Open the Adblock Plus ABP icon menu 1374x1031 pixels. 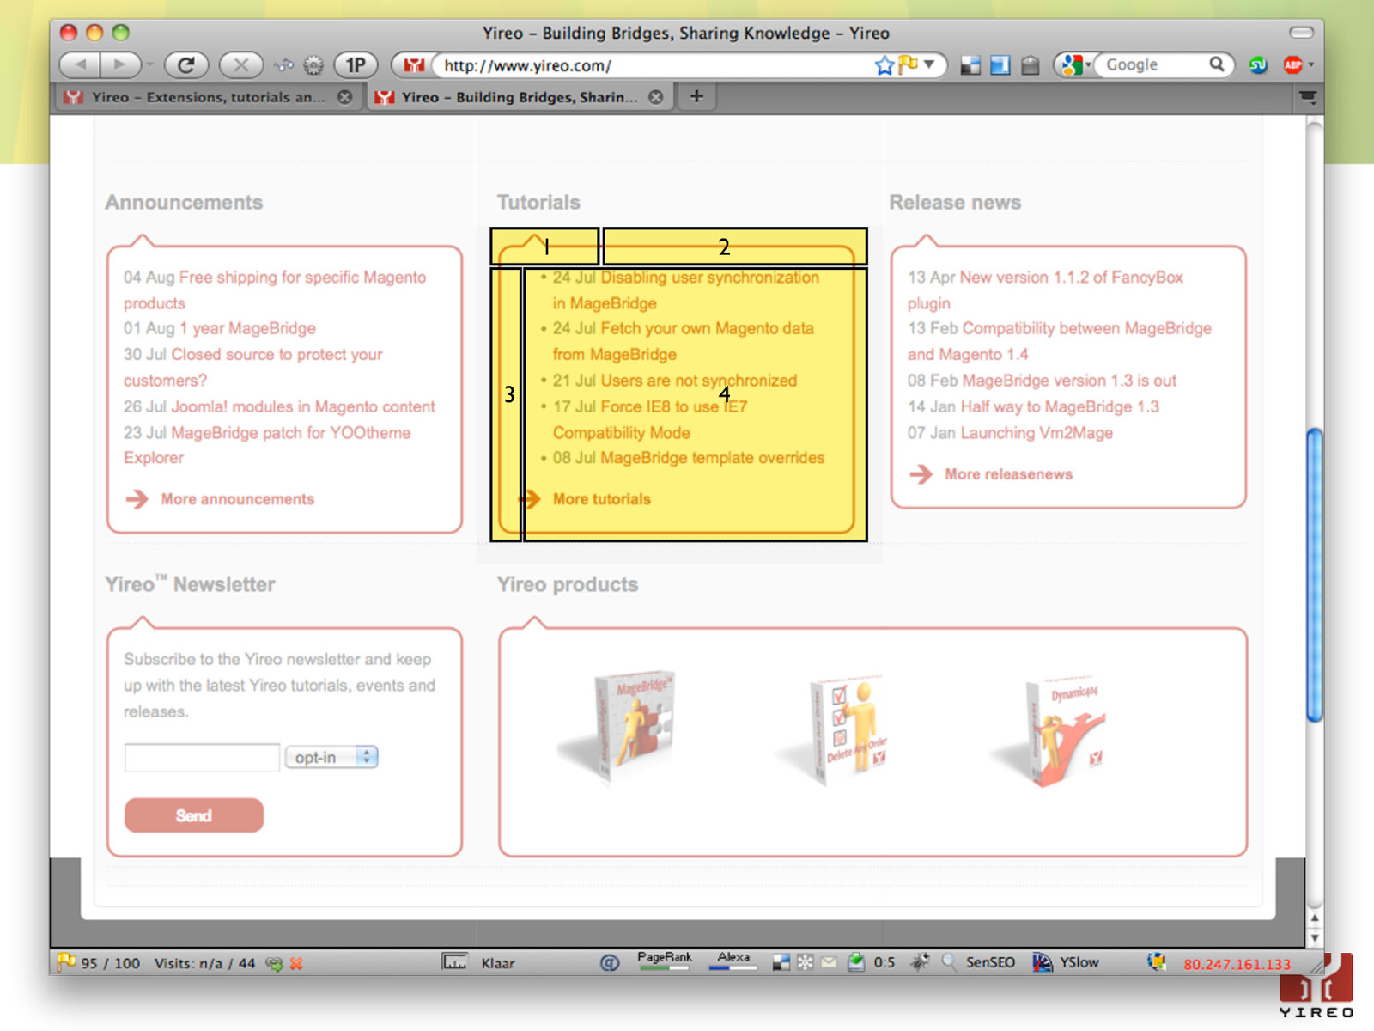pyautogui.click(x=1297, y=65)
